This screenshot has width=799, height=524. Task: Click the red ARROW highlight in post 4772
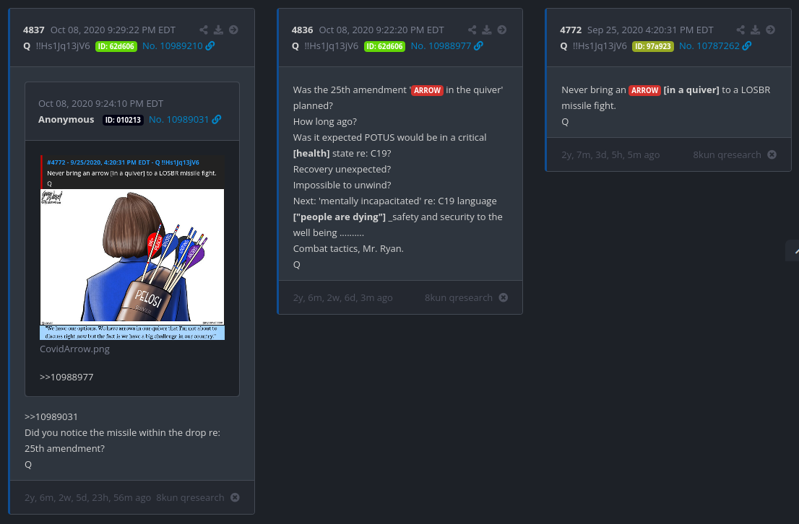(x=644, y=90)
